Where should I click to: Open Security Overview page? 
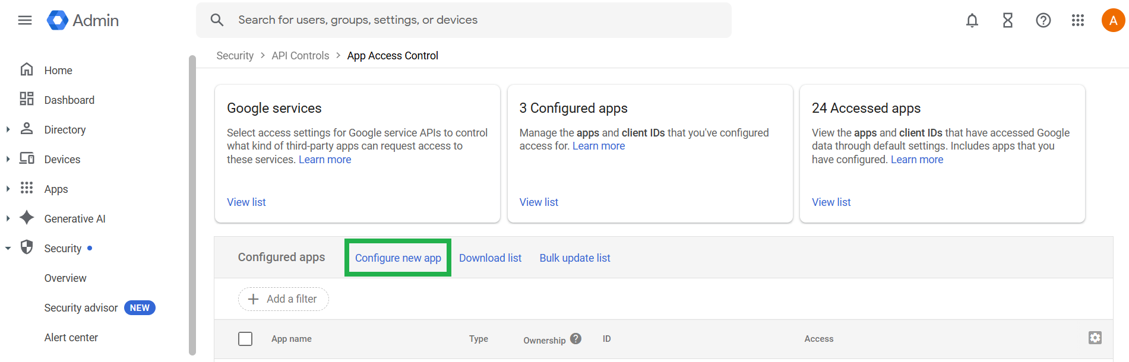click(65, 278)
